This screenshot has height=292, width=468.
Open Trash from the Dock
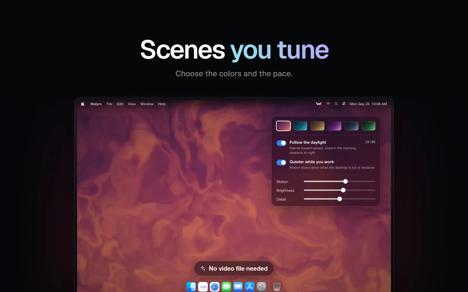point(277,287)
